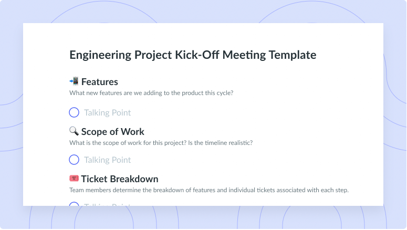Image resolution: width=407 pixels, height=230 pixels.
Task: Click the word 'Meeting' in the title
Action: (x=244, y=55)
